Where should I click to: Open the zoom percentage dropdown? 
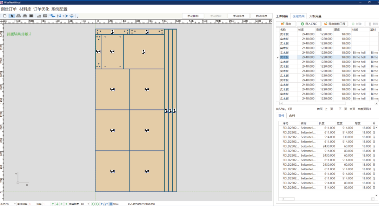[15, 204]
